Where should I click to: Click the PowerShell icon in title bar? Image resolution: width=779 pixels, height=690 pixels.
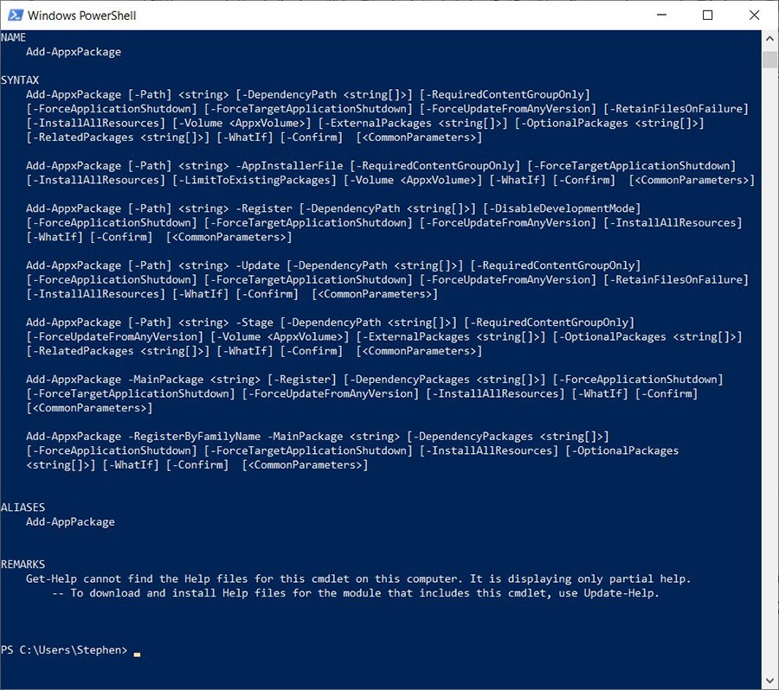click(14, 15)
